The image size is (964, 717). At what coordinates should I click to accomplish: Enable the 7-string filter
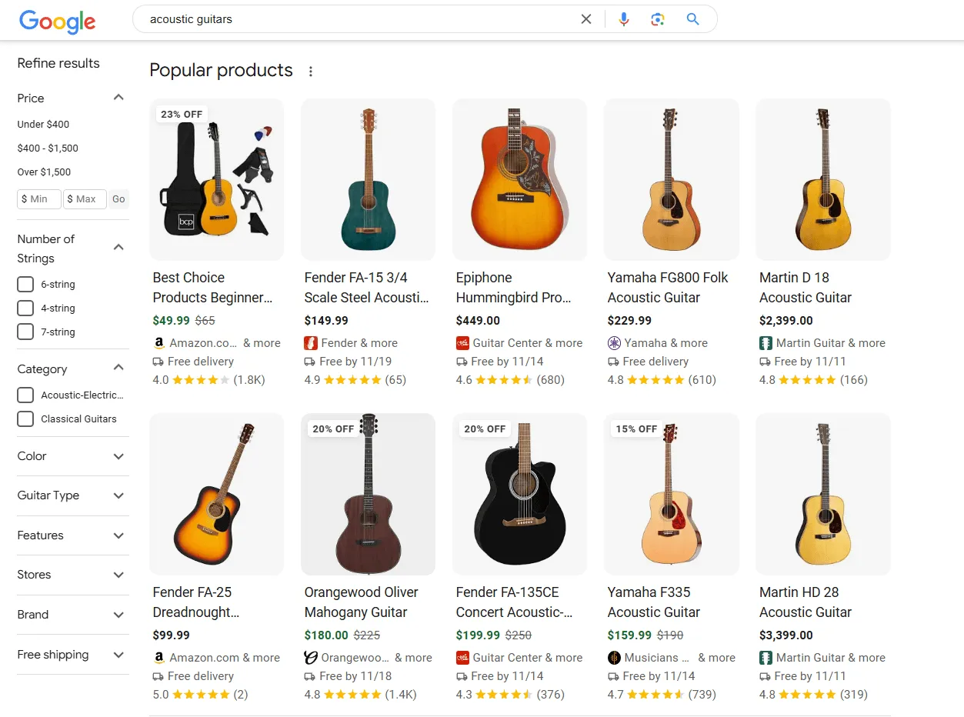tap(24, 332)
